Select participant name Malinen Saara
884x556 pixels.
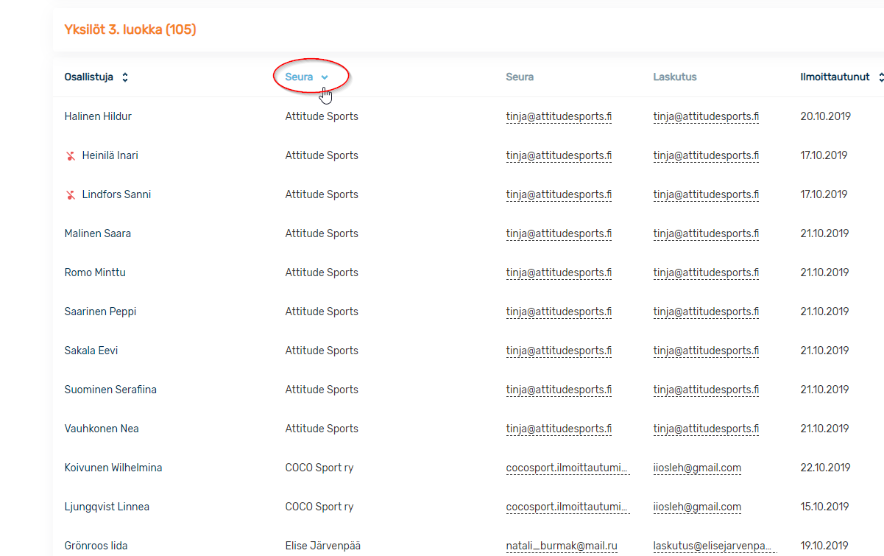pyautogui.click(x=98, y=233)
